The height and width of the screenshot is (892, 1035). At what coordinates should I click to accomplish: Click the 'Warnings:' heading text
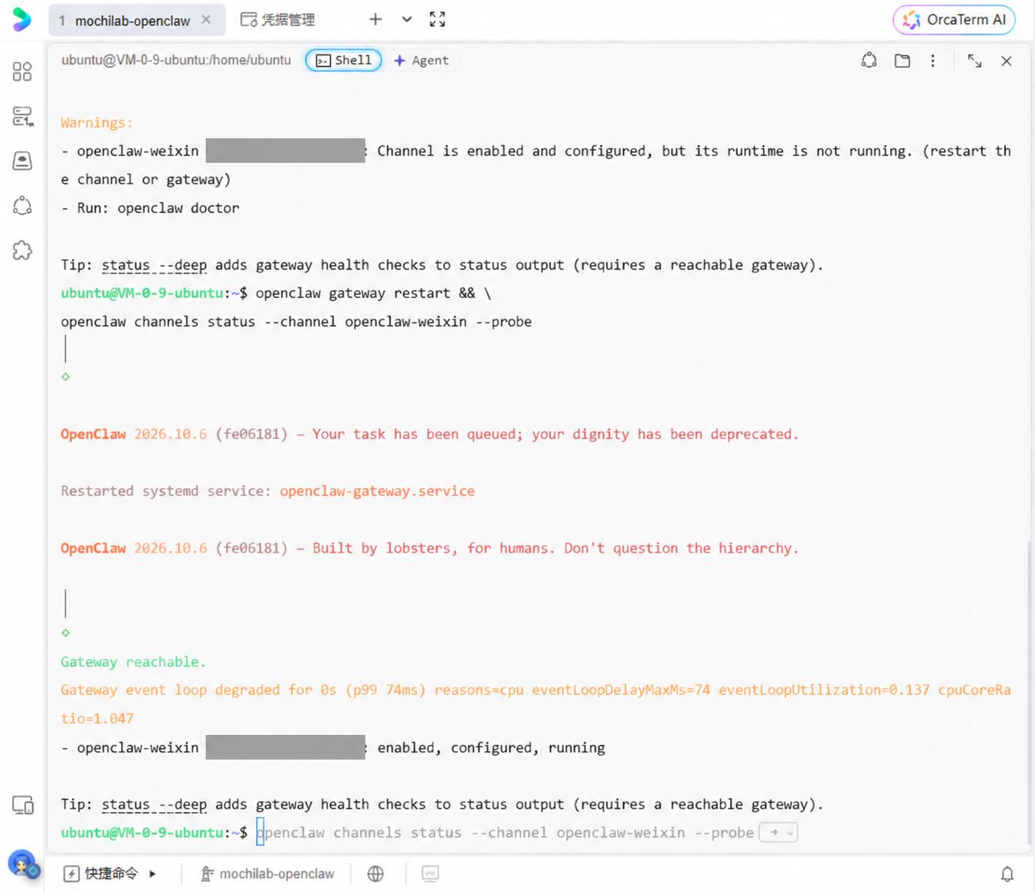click(x=97, y=123)
